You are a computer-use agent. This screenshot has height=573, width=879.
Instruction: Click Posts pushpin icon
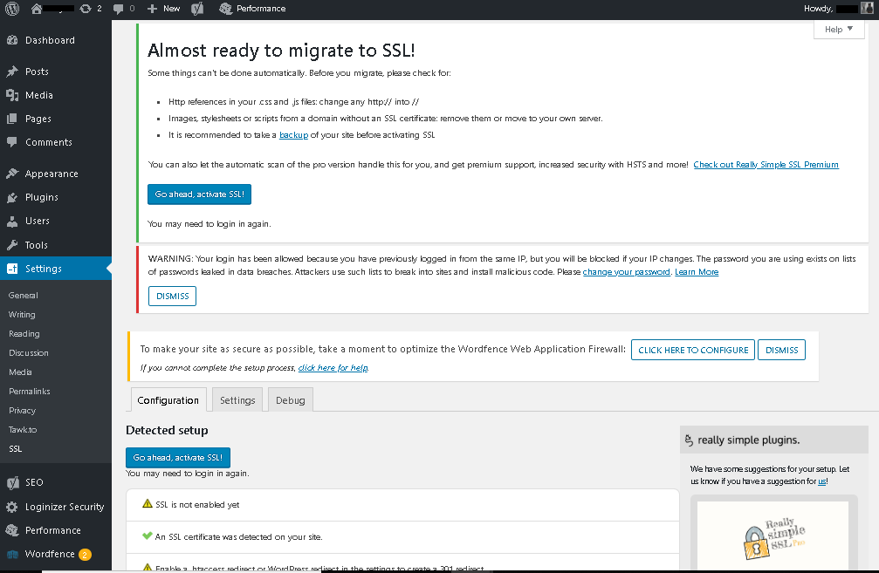coord(12,72)
